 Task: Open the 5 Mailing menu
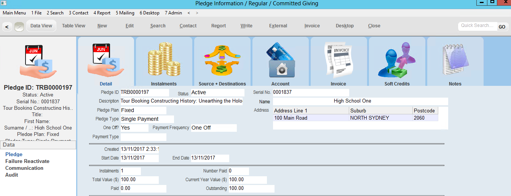point(125,13)
